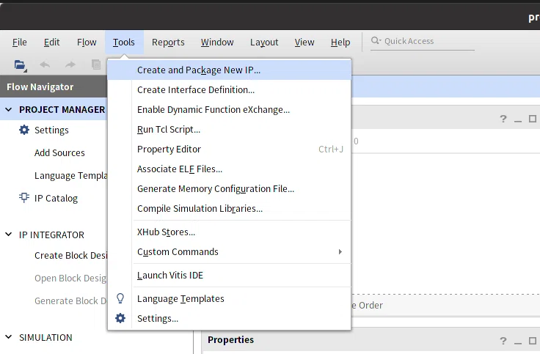Click the lightbulb icon beside Language Templates
Image resolution: width=540 pixels, height=354 pixels.
pos(120,298)
